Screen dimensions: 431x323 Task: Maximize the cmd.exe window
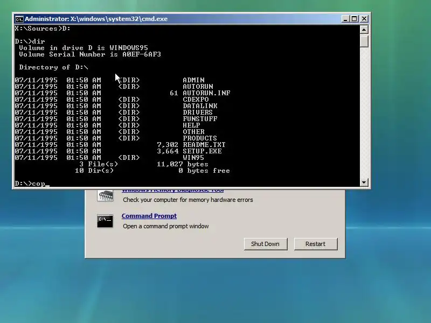(x=354, y=19)
